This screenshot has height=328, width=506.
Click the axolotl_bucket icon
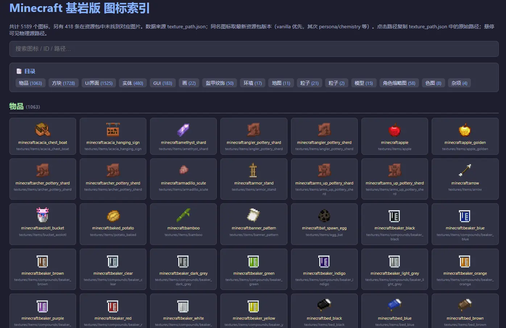click(42, 215)
